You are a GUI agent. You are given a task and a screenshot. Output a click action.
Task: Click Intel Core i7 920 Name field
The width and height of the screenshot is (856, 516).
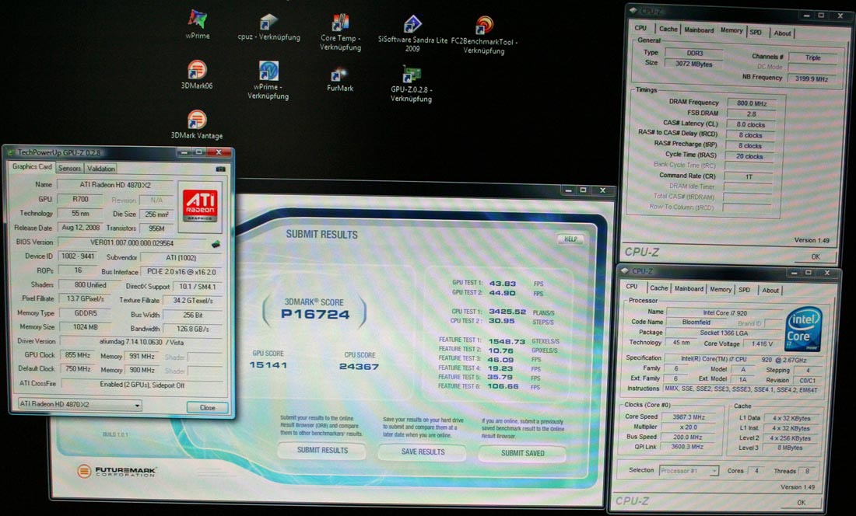(x=724, y=312)
